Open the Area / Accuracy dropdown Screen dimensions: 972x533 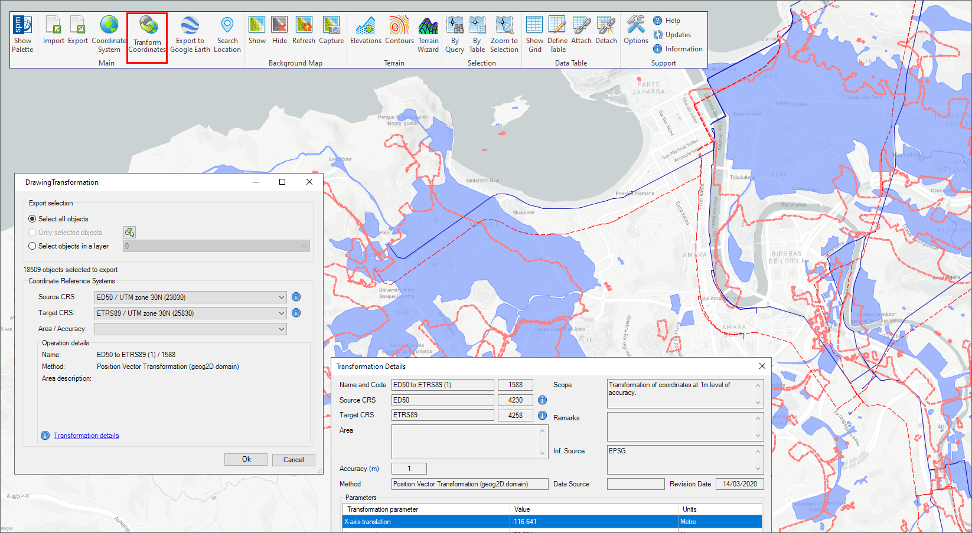191,329
